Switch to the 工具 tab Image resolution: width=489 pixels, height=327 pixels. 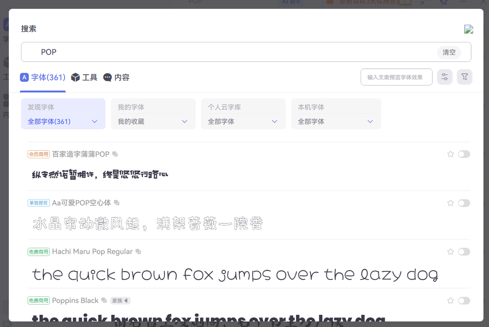(x=84, y=77)
